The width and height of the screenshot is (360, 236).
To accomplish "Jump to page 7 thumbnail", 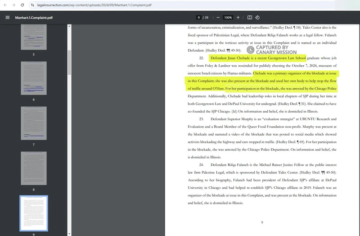I will pyautogui.click(x=34, y=123).
